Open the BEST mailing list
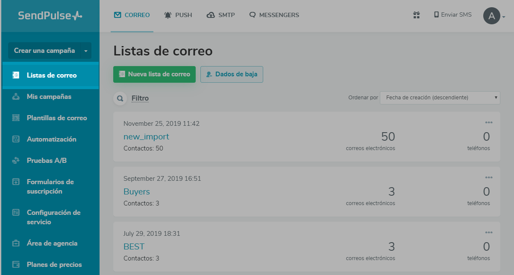 coord(134,246)
